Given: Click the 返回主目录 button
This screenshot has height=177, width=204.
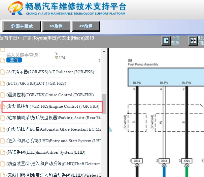Looking at the screenshot, I should click(22, 26).
